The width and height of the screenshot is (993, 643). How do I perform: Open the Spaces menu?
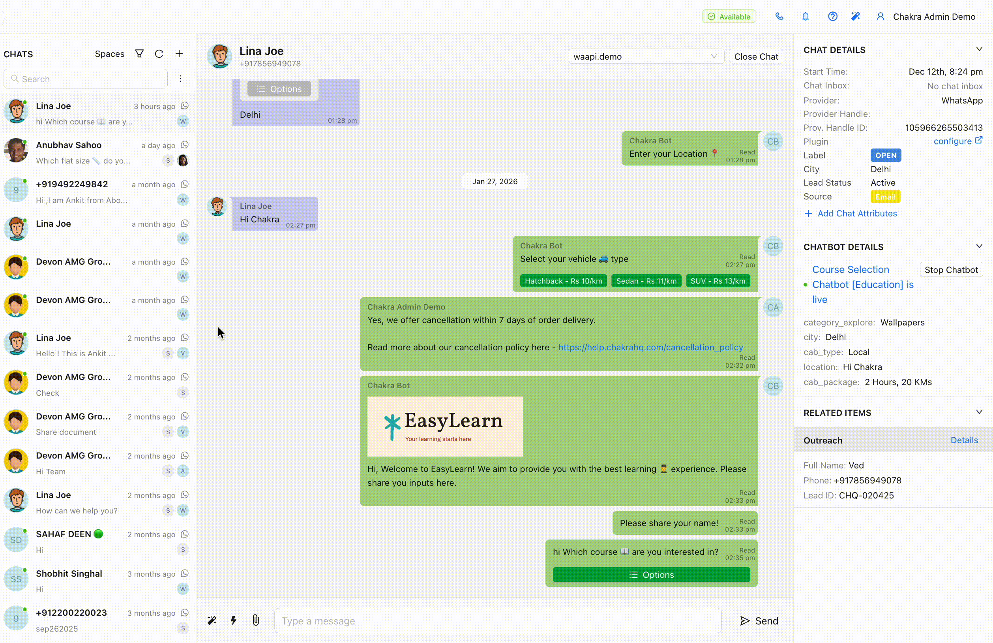pos(109,54)
